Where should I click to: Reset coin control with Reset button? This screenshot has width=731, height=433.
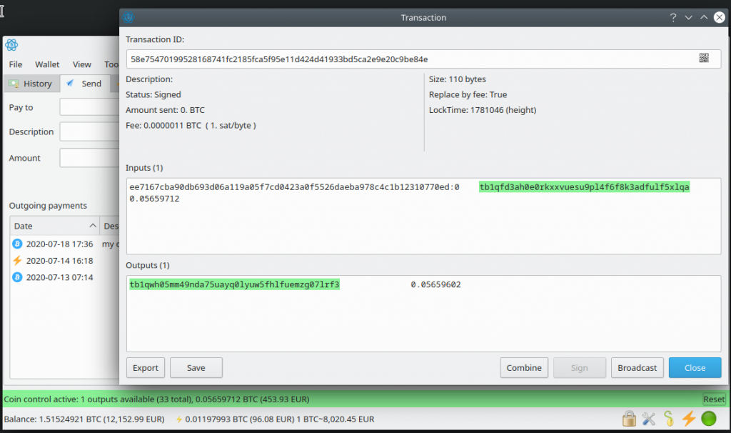pyautogui.click(x=714, y=399)
